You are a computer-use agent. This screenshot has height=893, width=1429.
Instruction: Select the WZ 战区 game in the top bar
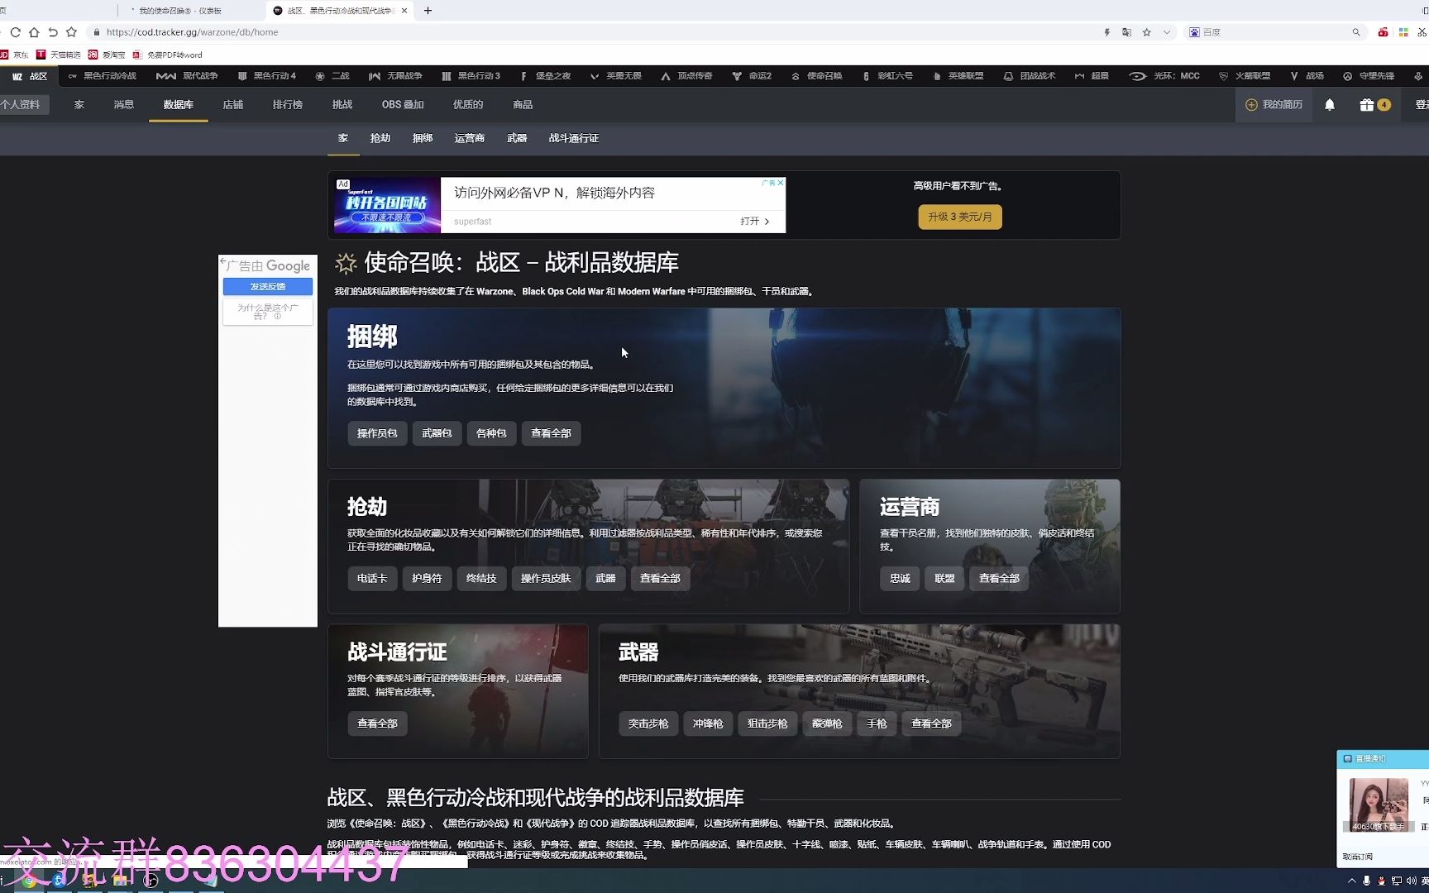30,76
